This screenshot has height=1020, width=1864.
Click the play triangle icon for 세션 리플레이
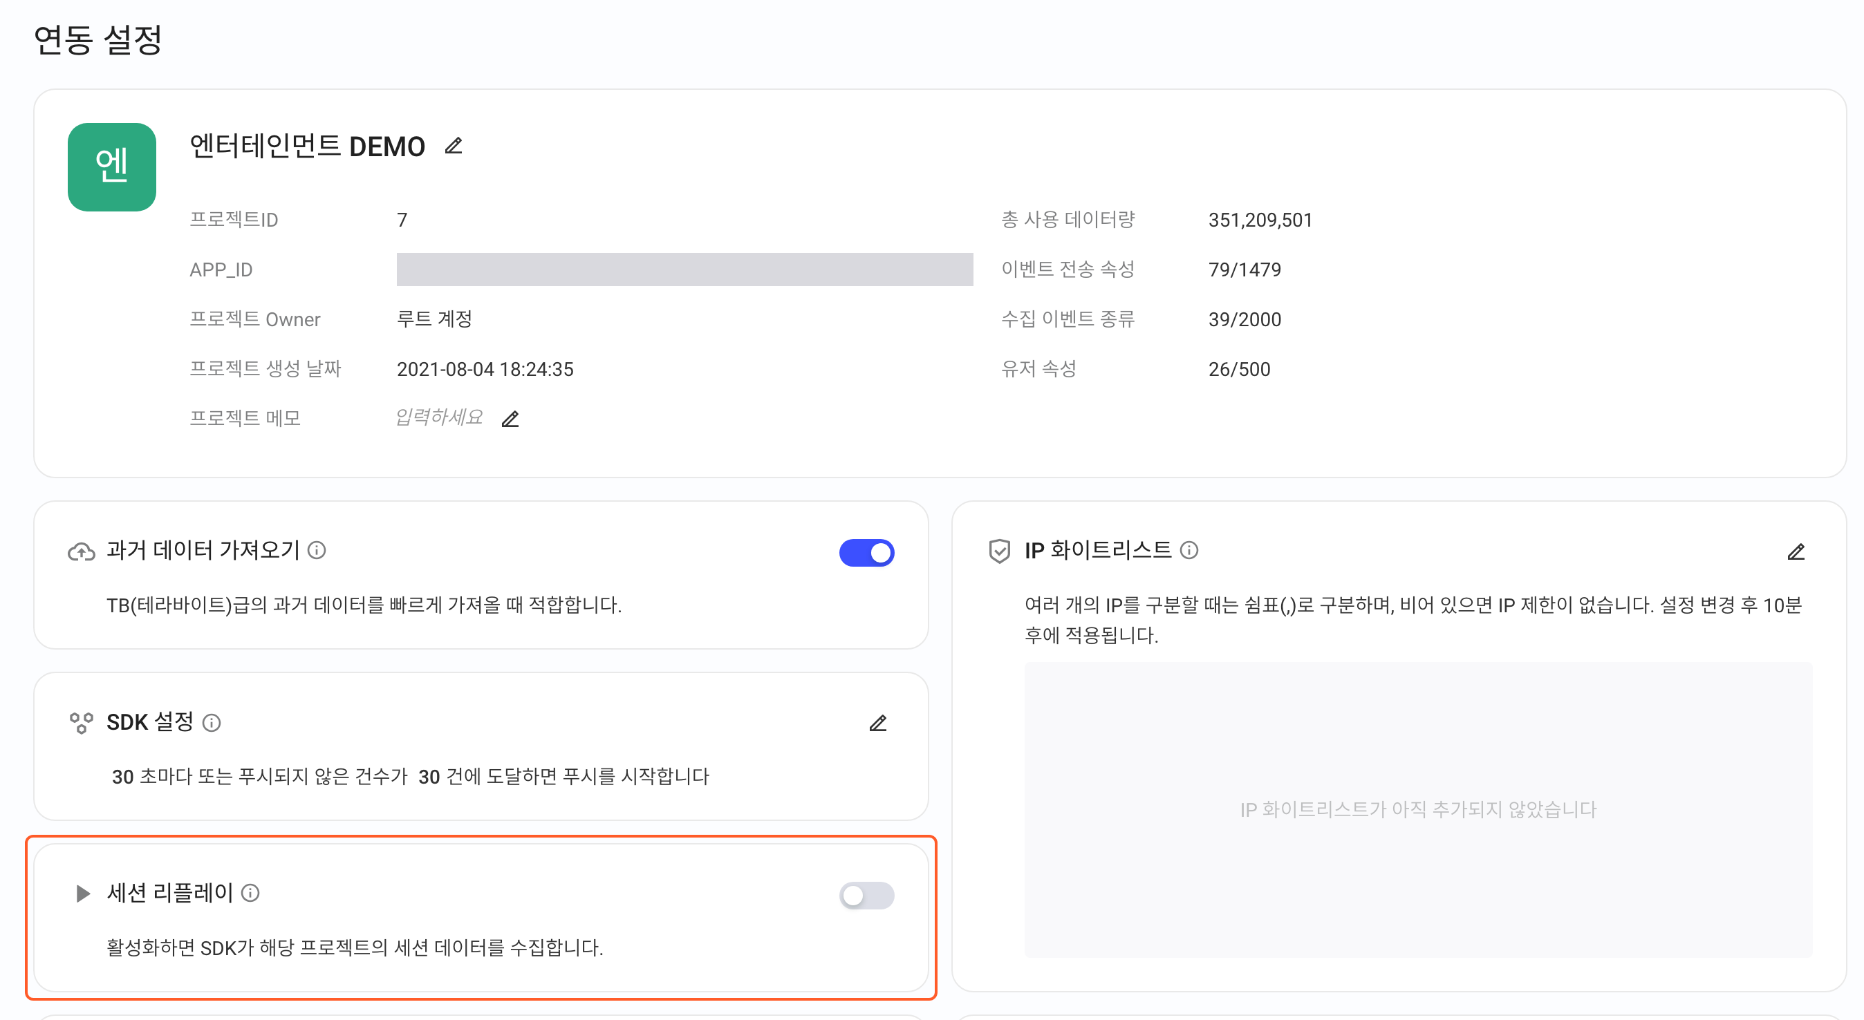click(83, 894)
